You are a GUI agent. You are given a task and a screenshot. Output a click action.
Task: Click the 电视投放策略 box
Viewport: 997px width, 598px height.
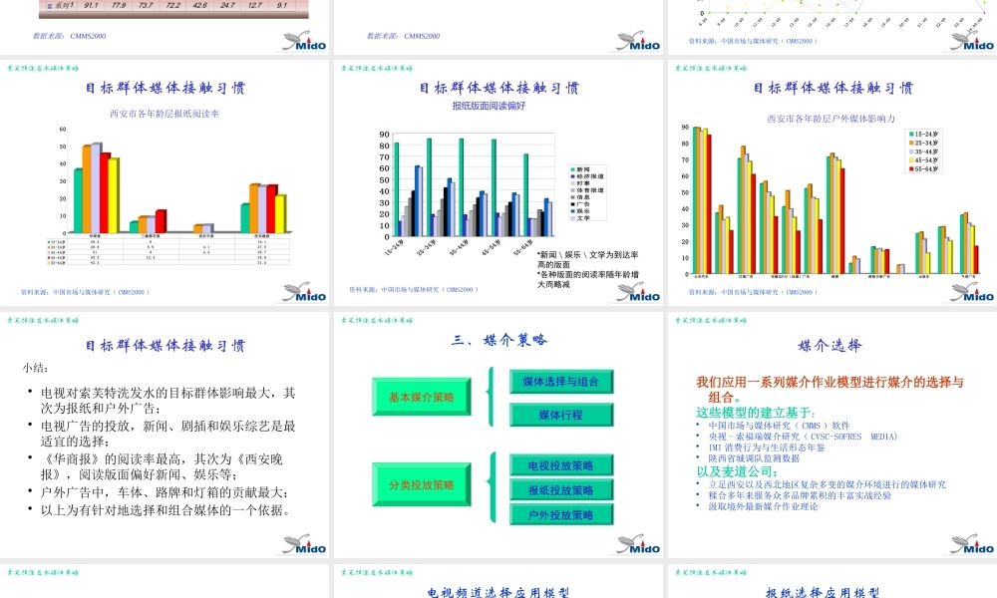(561, 465)
